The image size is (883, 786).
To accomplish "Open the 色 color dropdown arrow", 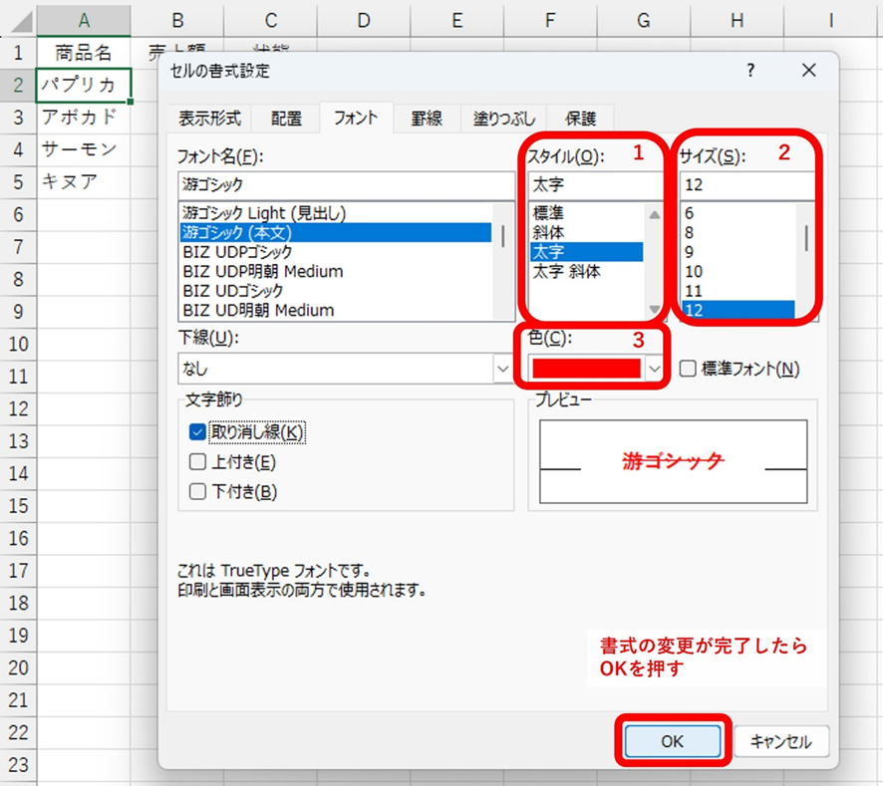I will tap(654, 369).
